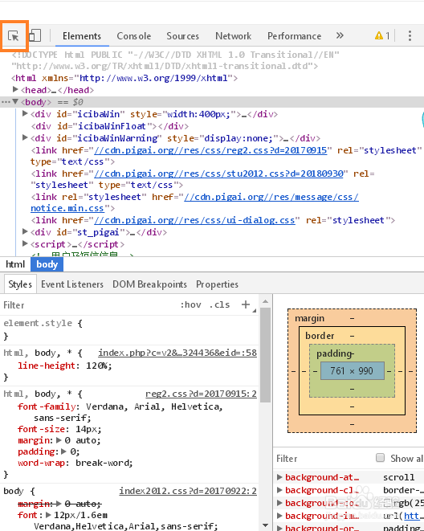Click the background-color computed swatch
The image size is (424, 531).
(388, 503)
